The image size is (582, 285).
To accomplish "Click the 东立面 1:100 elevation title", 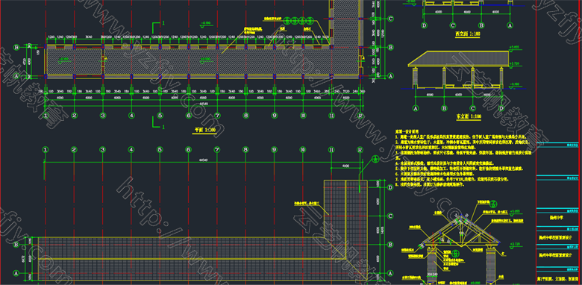I will pos(469,116).
